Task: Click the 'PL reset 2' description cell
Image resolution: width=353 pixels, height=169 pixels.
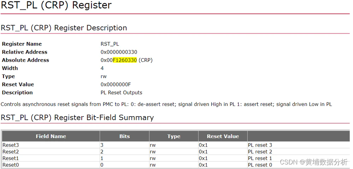Action: click(x=298, y=151)
